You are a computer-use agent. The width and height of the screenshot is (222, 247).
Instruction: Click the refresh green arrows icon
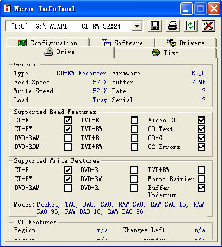(x=191, y=26)
